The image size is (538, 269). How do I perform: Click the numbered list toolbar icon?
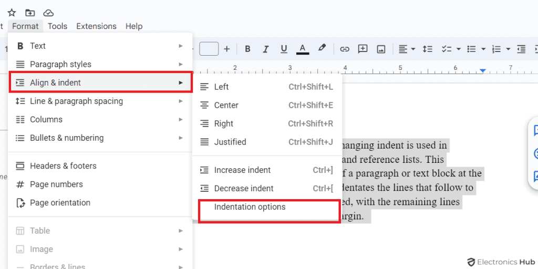(496, 49)
